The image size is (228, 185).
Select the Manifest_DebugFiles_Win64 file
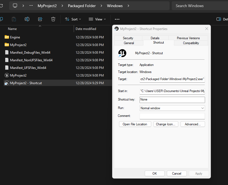click(30, 52)
